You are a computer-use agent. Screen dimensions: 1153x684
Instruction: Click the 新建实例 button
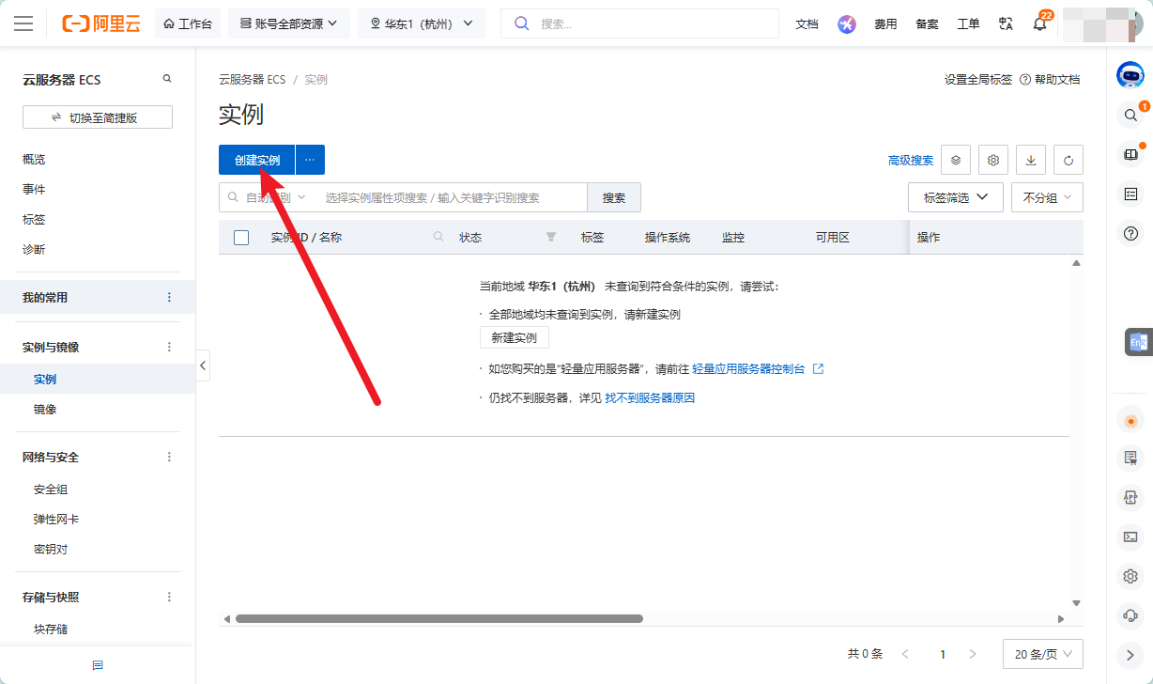point(515,337)
